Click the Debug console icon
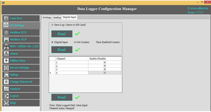The image size is (211, 112). 6,75
